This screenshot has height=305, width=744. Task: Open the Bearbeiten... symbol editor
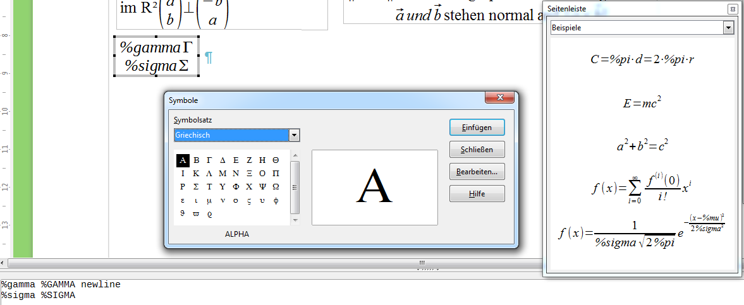[477, 171]
